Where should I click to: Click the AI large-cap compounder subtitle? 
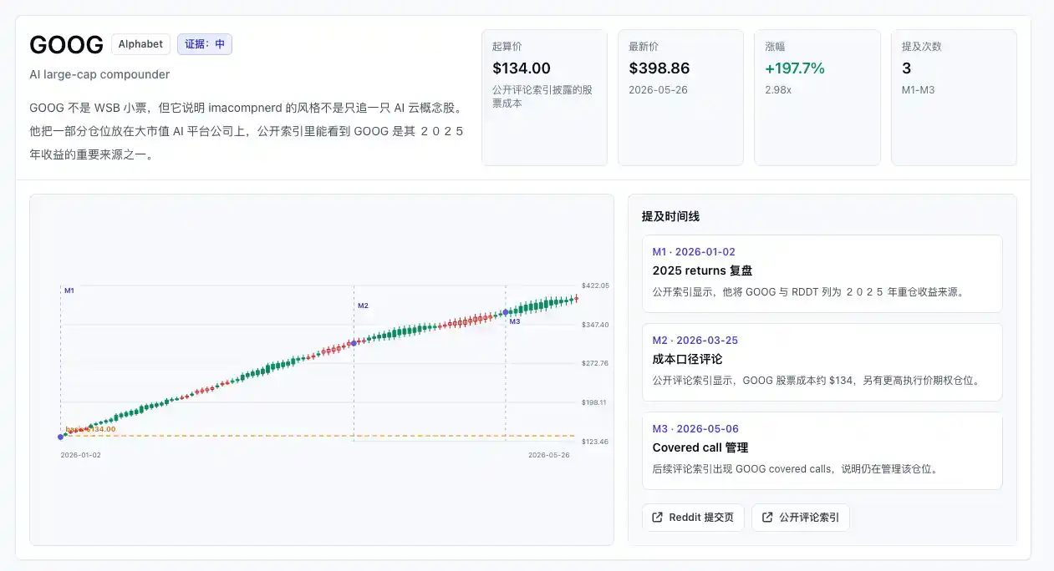coord(99,74)
